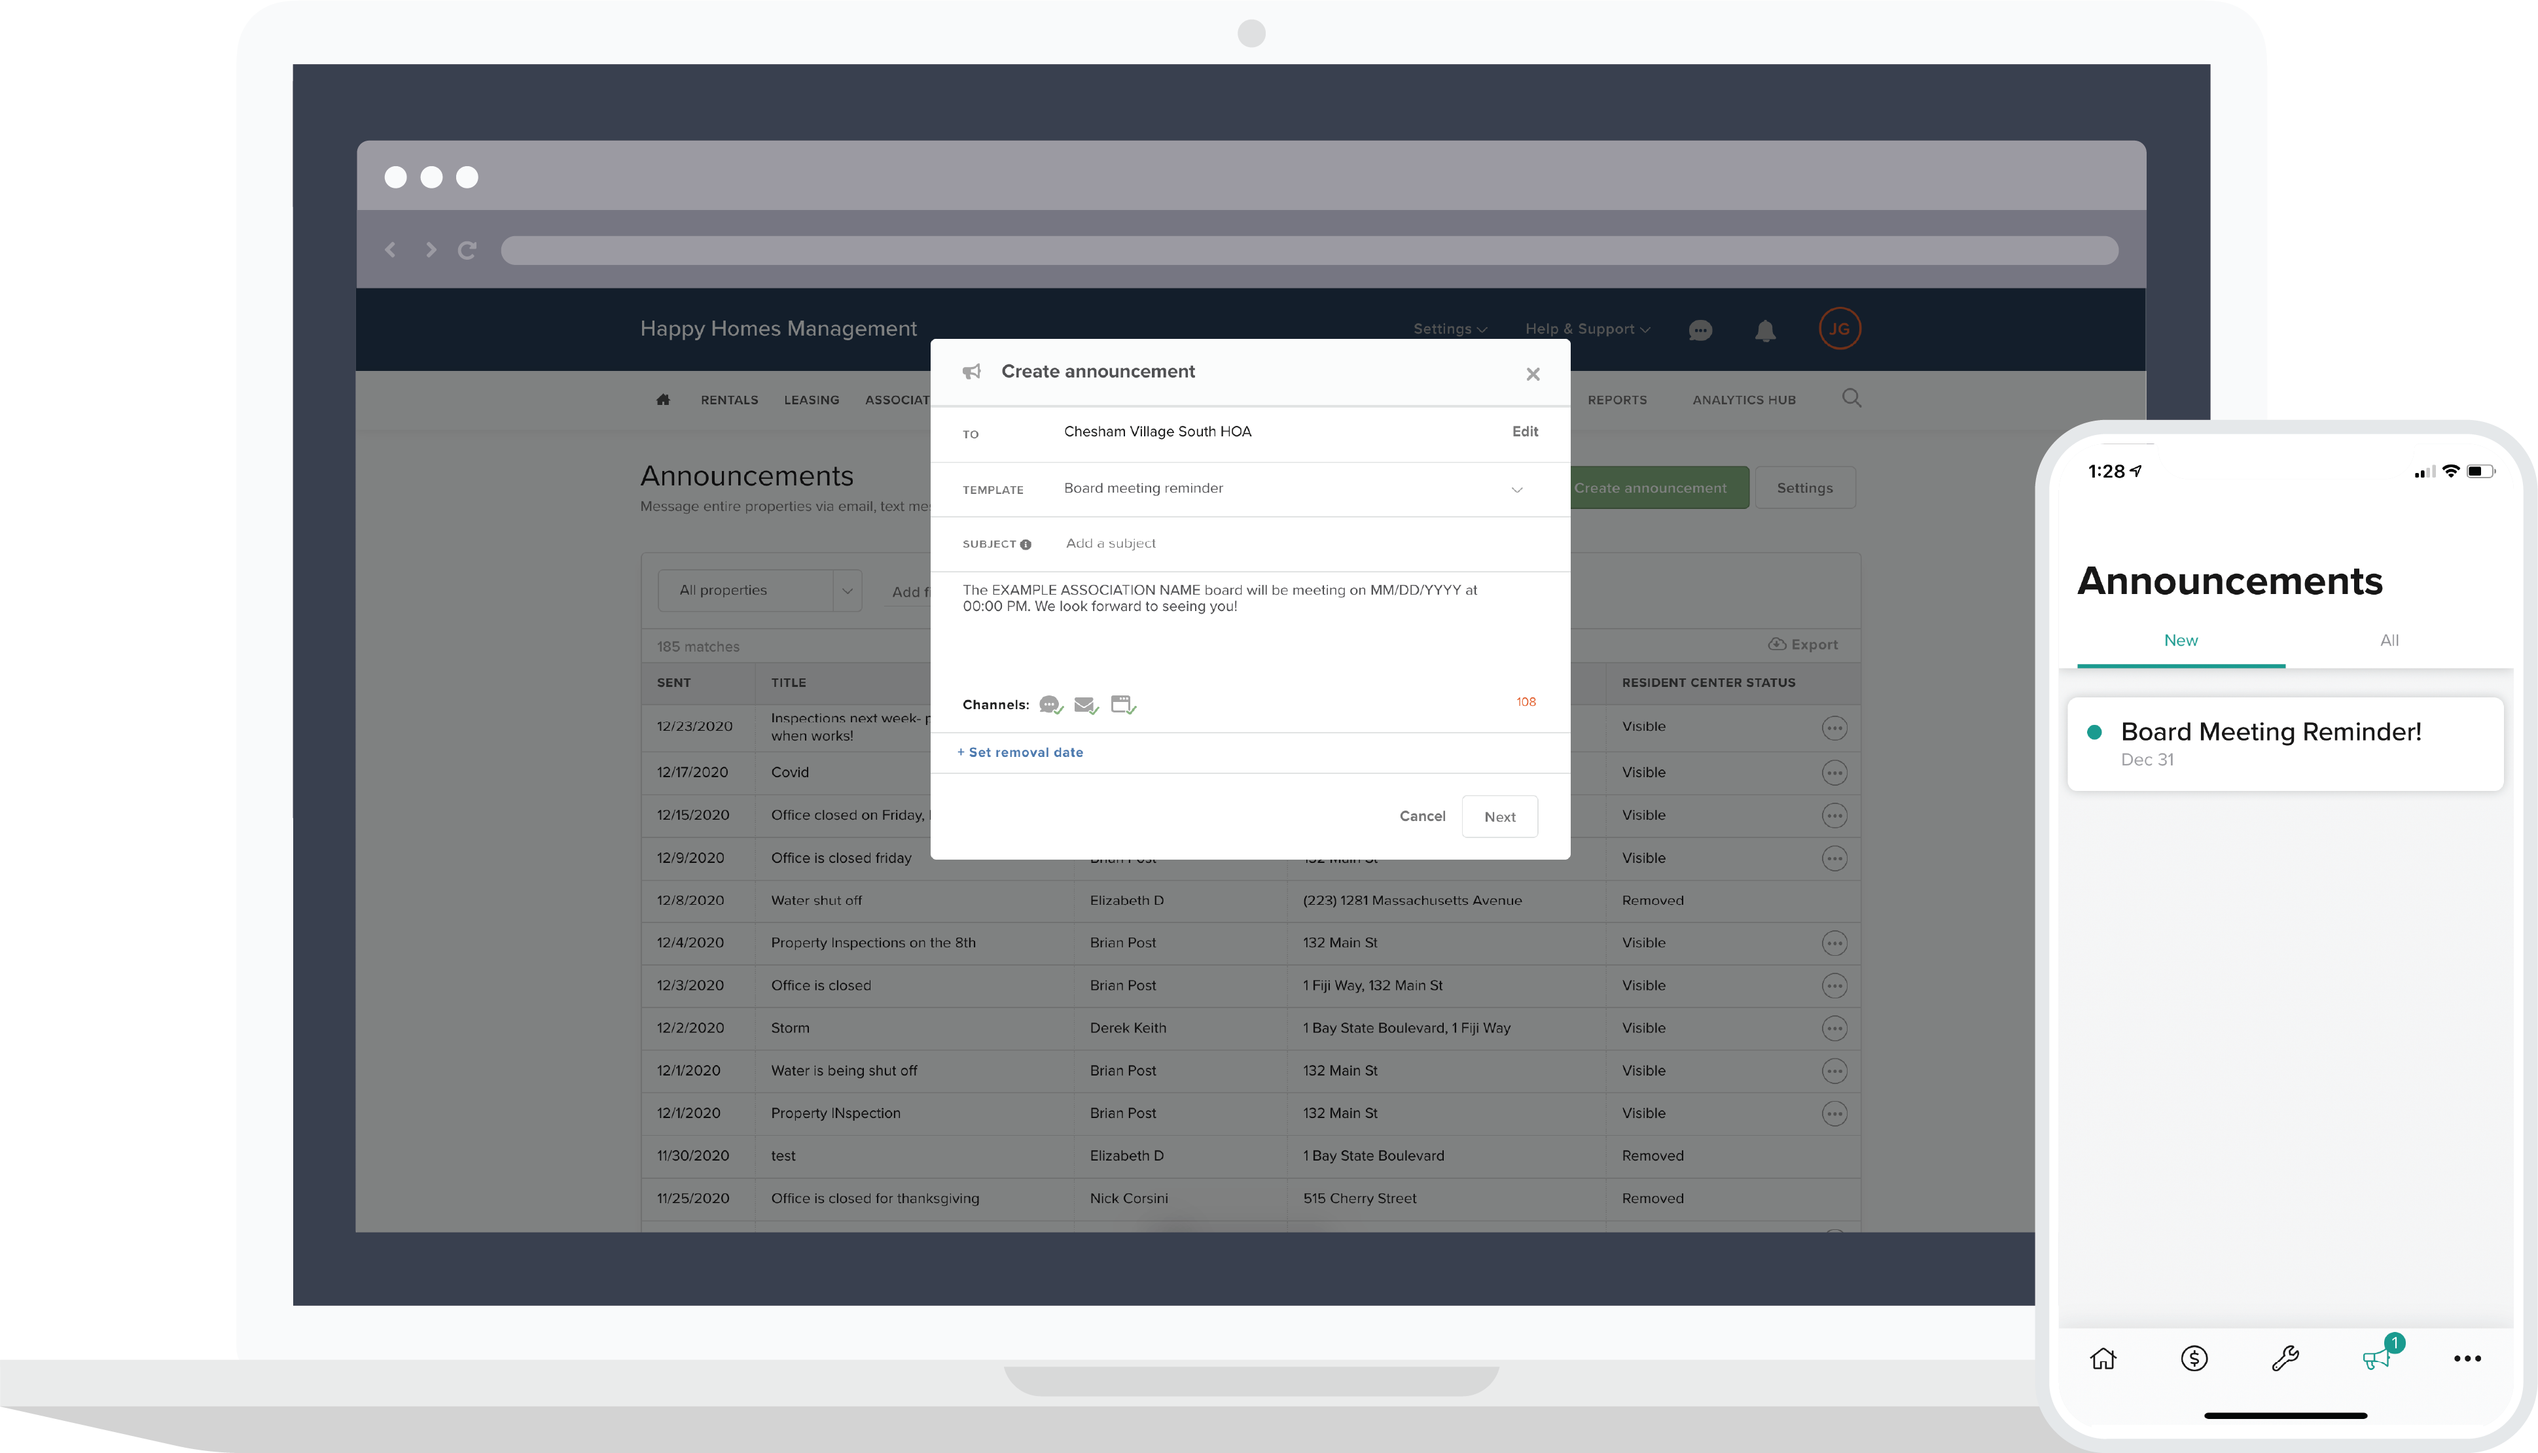Image resolution: width=2538 pixels, height=1453 pixels.
Task: Go to the home icon in navbar
Action: 663,400
